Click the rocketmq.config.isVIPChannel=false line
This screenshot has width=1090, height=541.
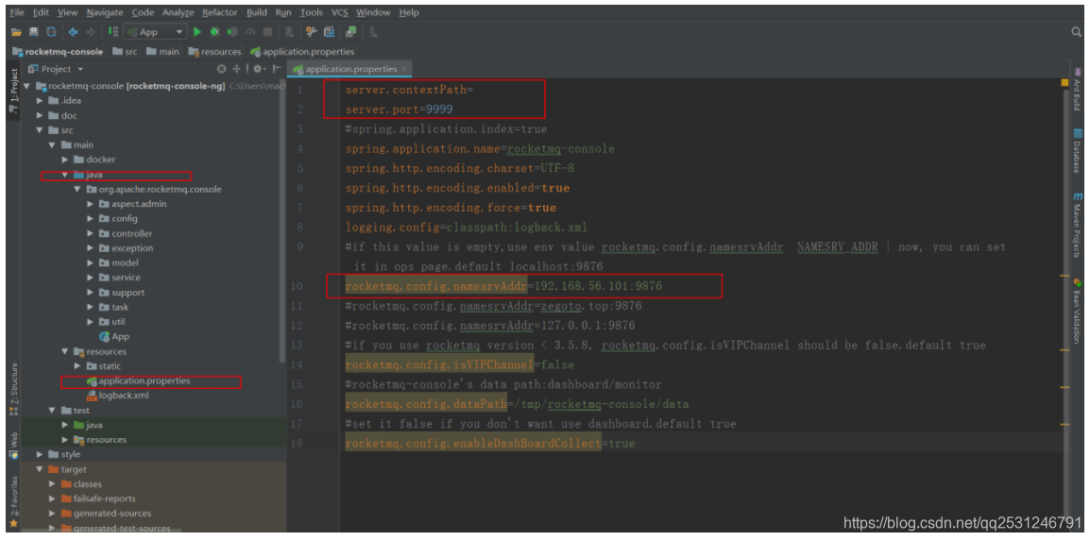(459, 364)
